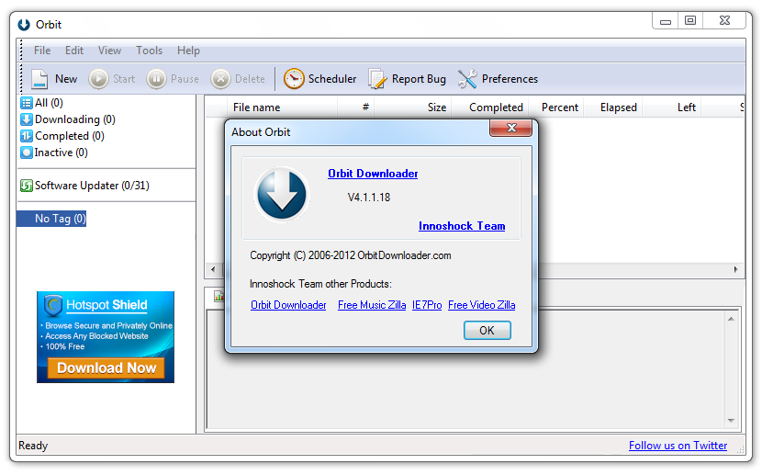The height and width of the screenshot is (475, 762).
Task: Open the Scheduler clock icon
Action: tap(294, 79)
